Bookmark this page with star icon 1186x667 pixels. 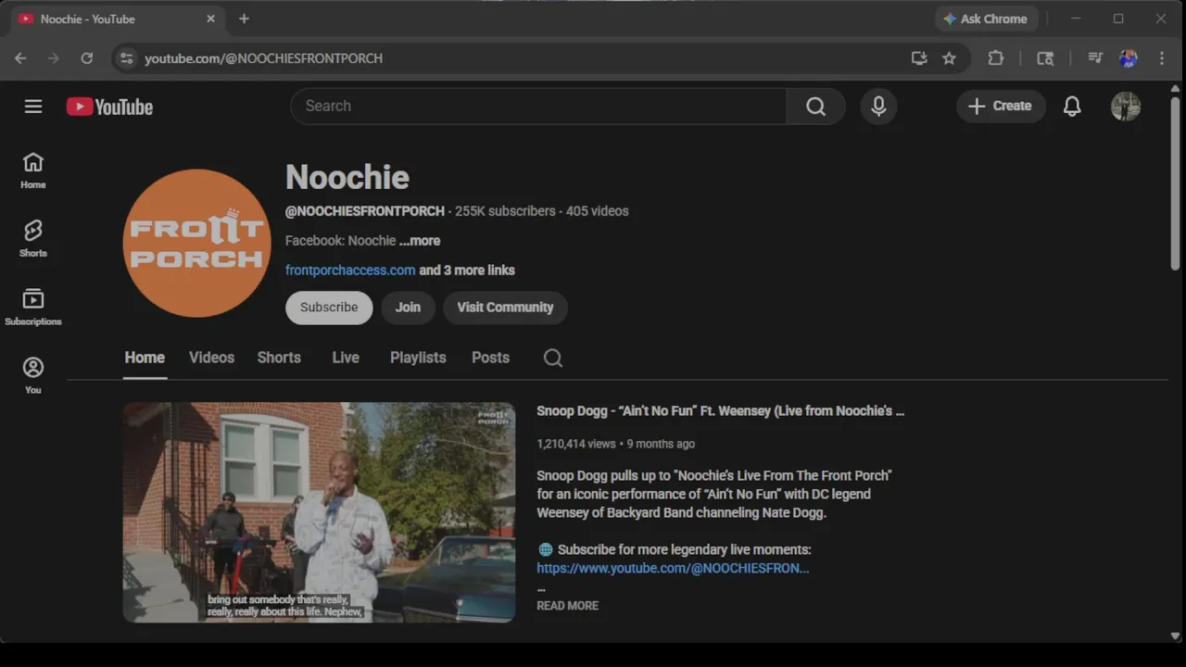point(949,57)
